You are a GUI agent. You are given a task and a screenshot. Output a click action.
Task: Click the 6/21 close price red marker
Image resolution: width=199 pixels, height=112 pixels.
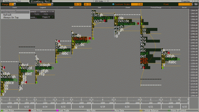tap(144, 68)
